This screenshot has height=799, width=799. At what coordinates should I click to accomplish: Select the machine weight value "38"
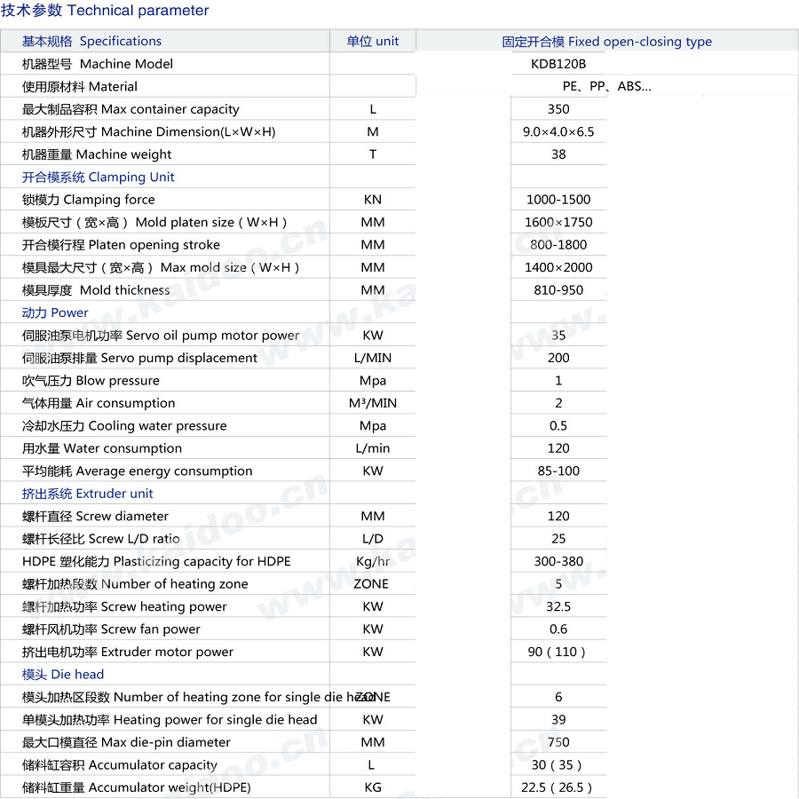(558, 154)
